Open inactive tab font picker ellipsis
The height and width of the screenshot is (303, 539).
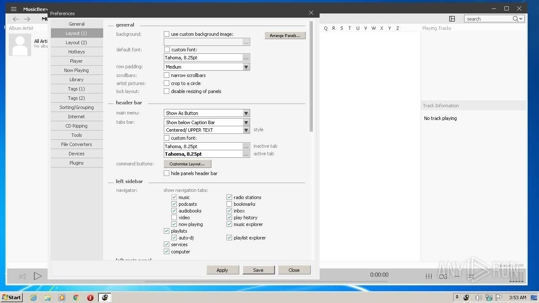246,146
